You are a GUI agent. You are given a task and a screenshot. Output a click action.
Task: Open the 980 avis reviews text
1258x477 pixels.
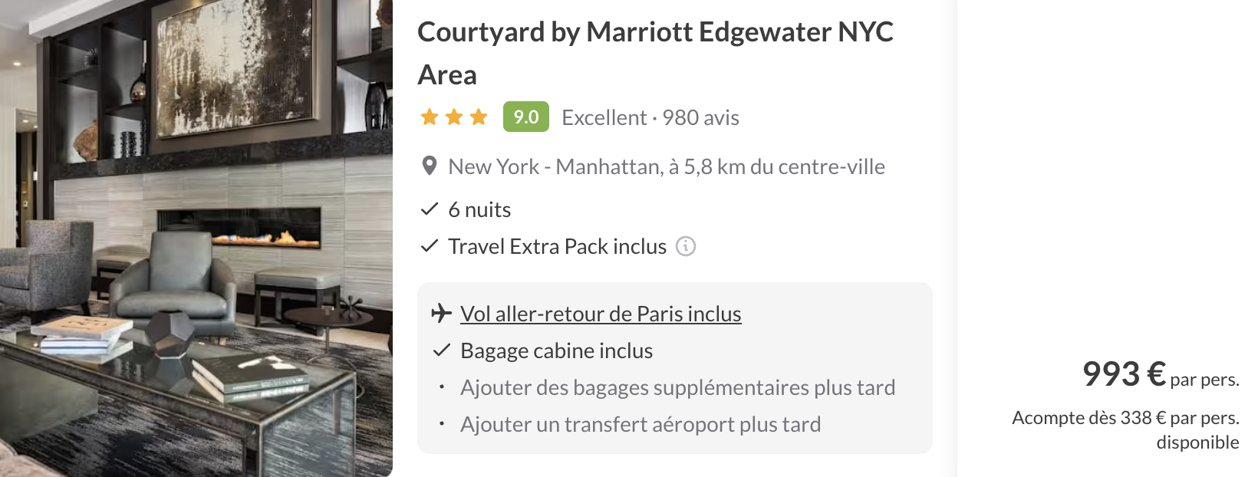click(700, 117)
